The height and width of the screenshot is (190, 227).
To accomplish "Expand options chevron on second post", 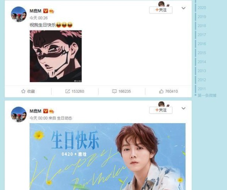I will (183, 108).
